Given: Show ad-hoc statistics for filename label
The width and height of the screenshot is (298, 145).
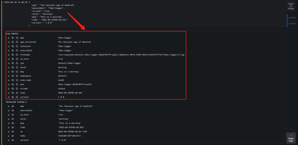Looking at the screenshot, I should (9, 55).
